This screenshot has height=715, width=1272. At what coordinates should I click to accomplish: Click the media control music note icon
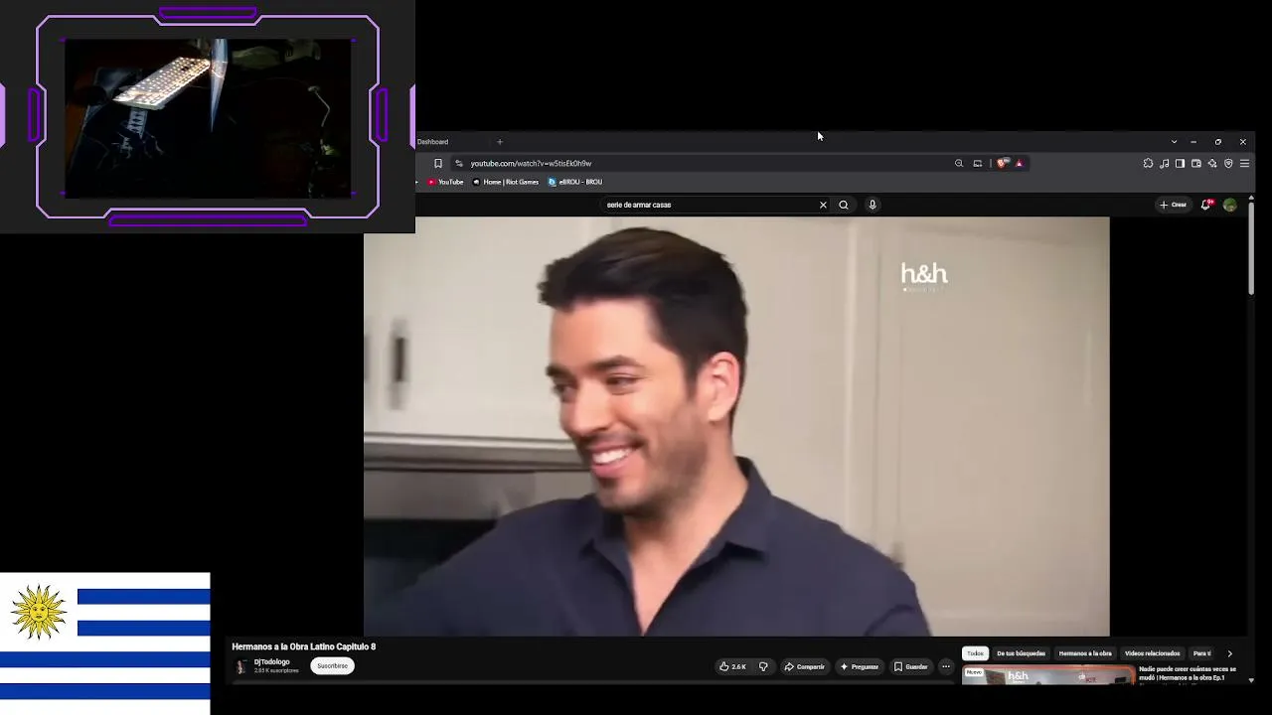(x=1164, y=163)
